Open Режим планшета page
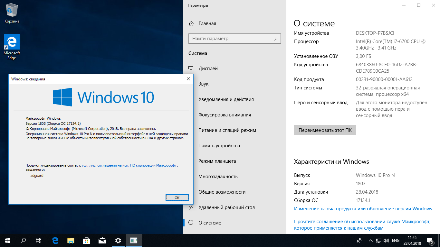The height and width of the screenshot is (247, 440). (234, 161)
